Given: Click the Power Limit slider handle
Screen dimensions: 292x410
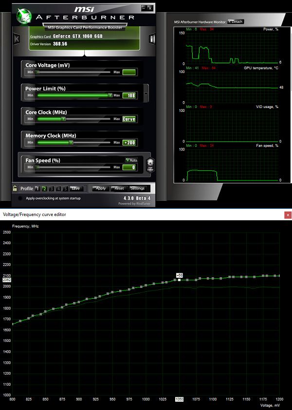Looking at the screenshot, I should [x=110, y=95].
